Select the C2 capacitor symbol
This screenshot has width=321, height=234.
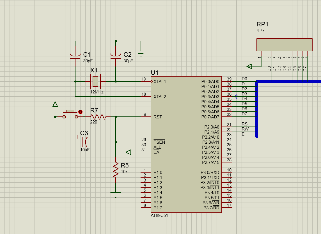(x=116, y=56)
